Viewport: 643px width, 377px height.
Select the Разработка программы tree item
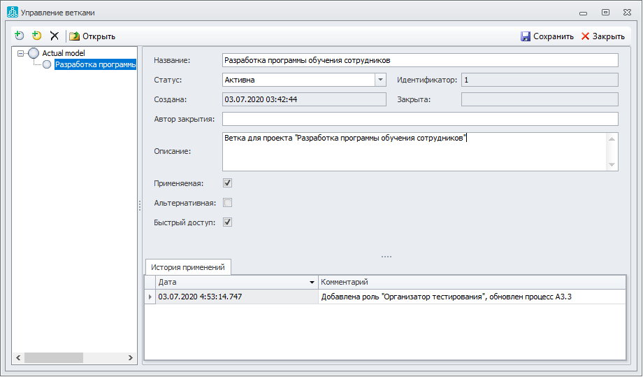pos(94,64)
